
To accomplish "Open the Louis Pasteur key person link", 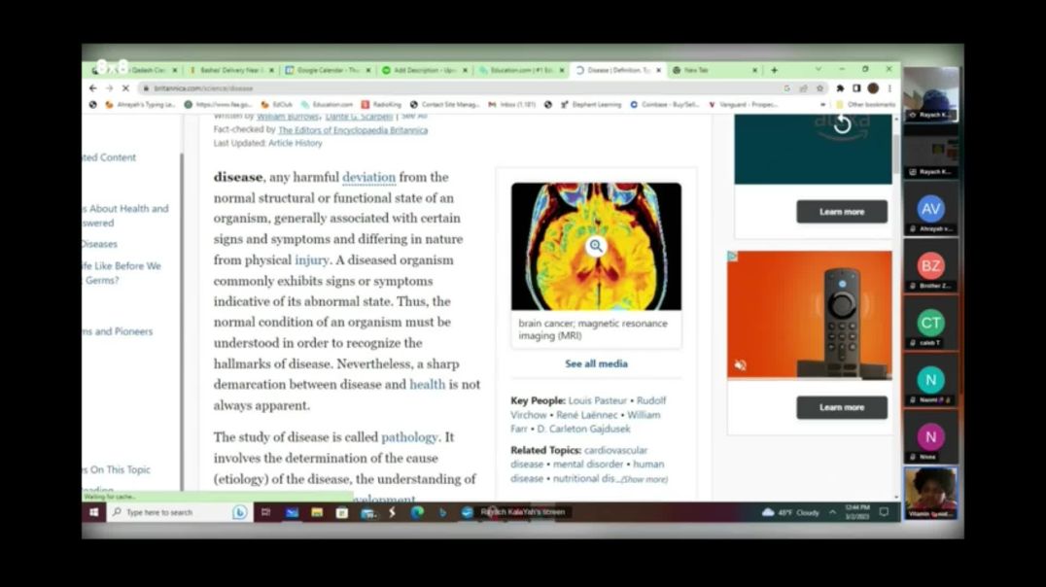I will pos(598,400).
